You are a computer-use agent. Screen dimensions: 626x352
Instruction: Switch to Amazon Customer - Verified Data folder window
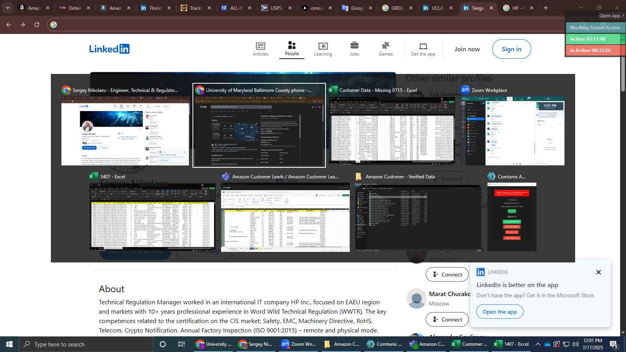click(x=418, y=212)
